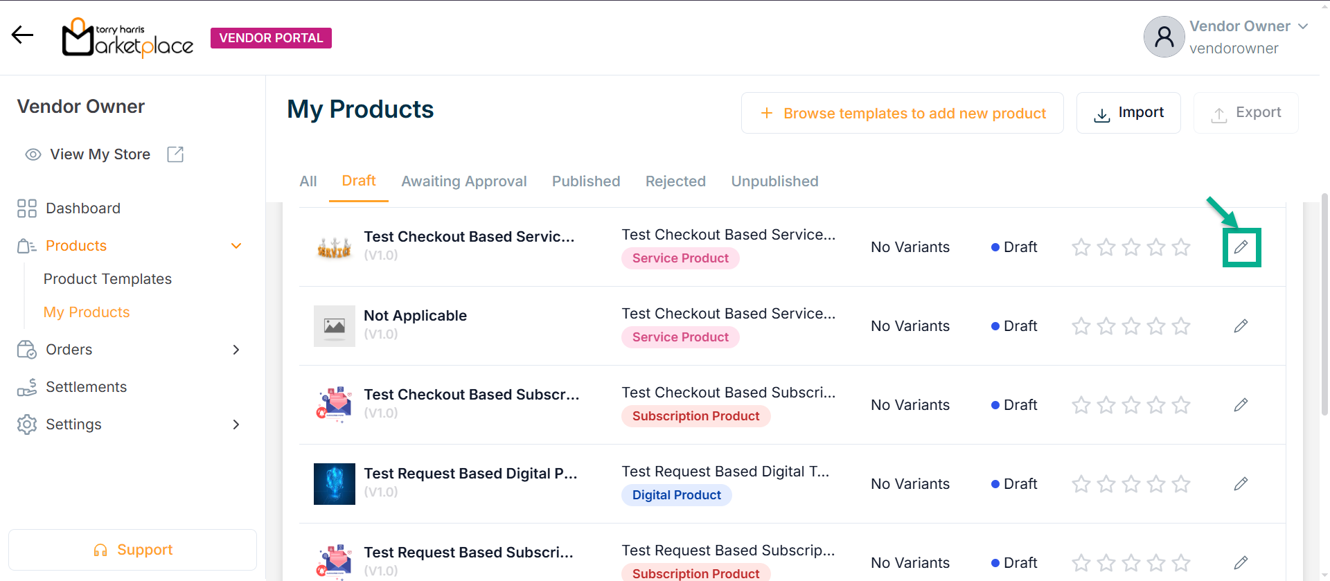Click Test Request Based Digital product thumbnail
Image resolution: width=1330 pixels, height=581 pixels.
334,484
